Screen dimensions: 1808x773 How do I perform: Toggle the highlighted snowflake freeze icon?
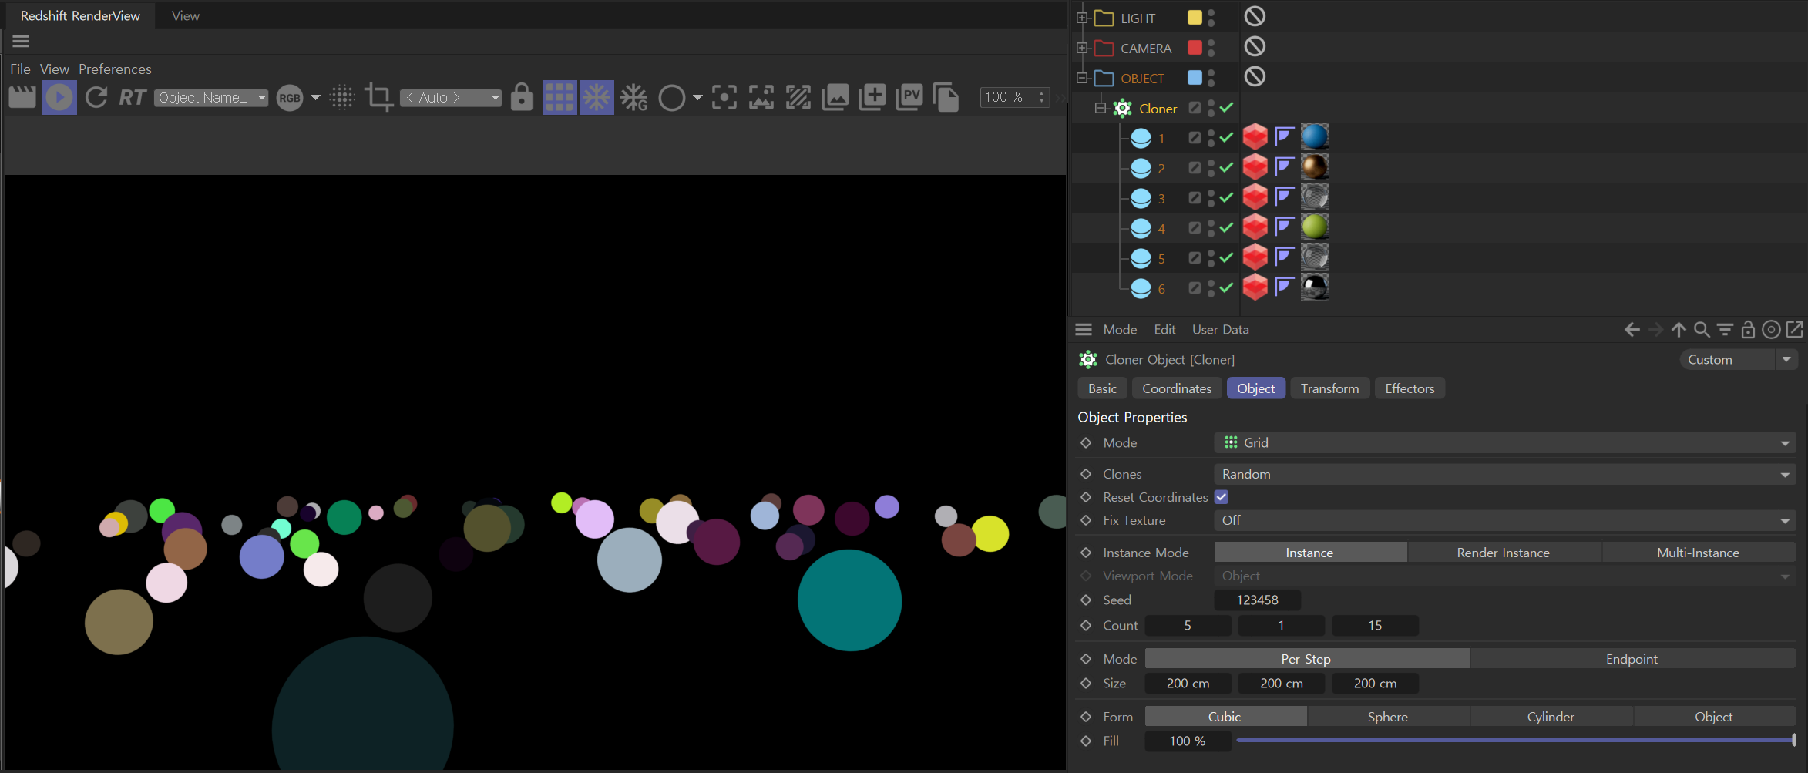(x=597, y=98)
